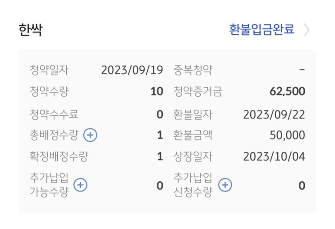Expand the 총배정수량 plus icon
Screen dimensions: 335x229
coord(90,135)
